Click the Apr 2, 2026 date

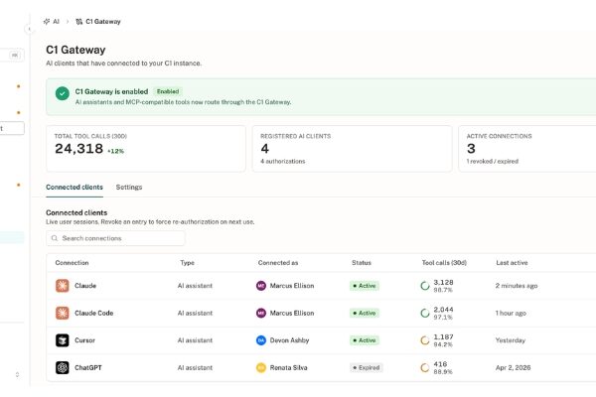point(513,368)
